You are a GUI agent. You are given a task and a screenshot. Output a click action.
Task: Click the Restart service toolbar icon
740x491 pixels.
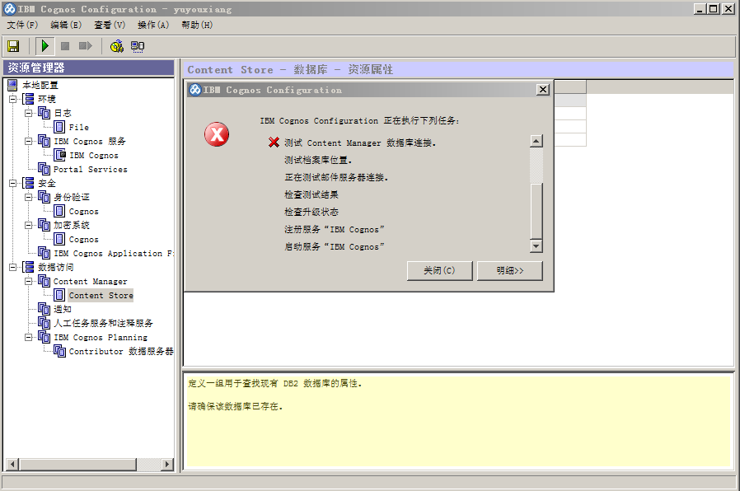(86, 46)
